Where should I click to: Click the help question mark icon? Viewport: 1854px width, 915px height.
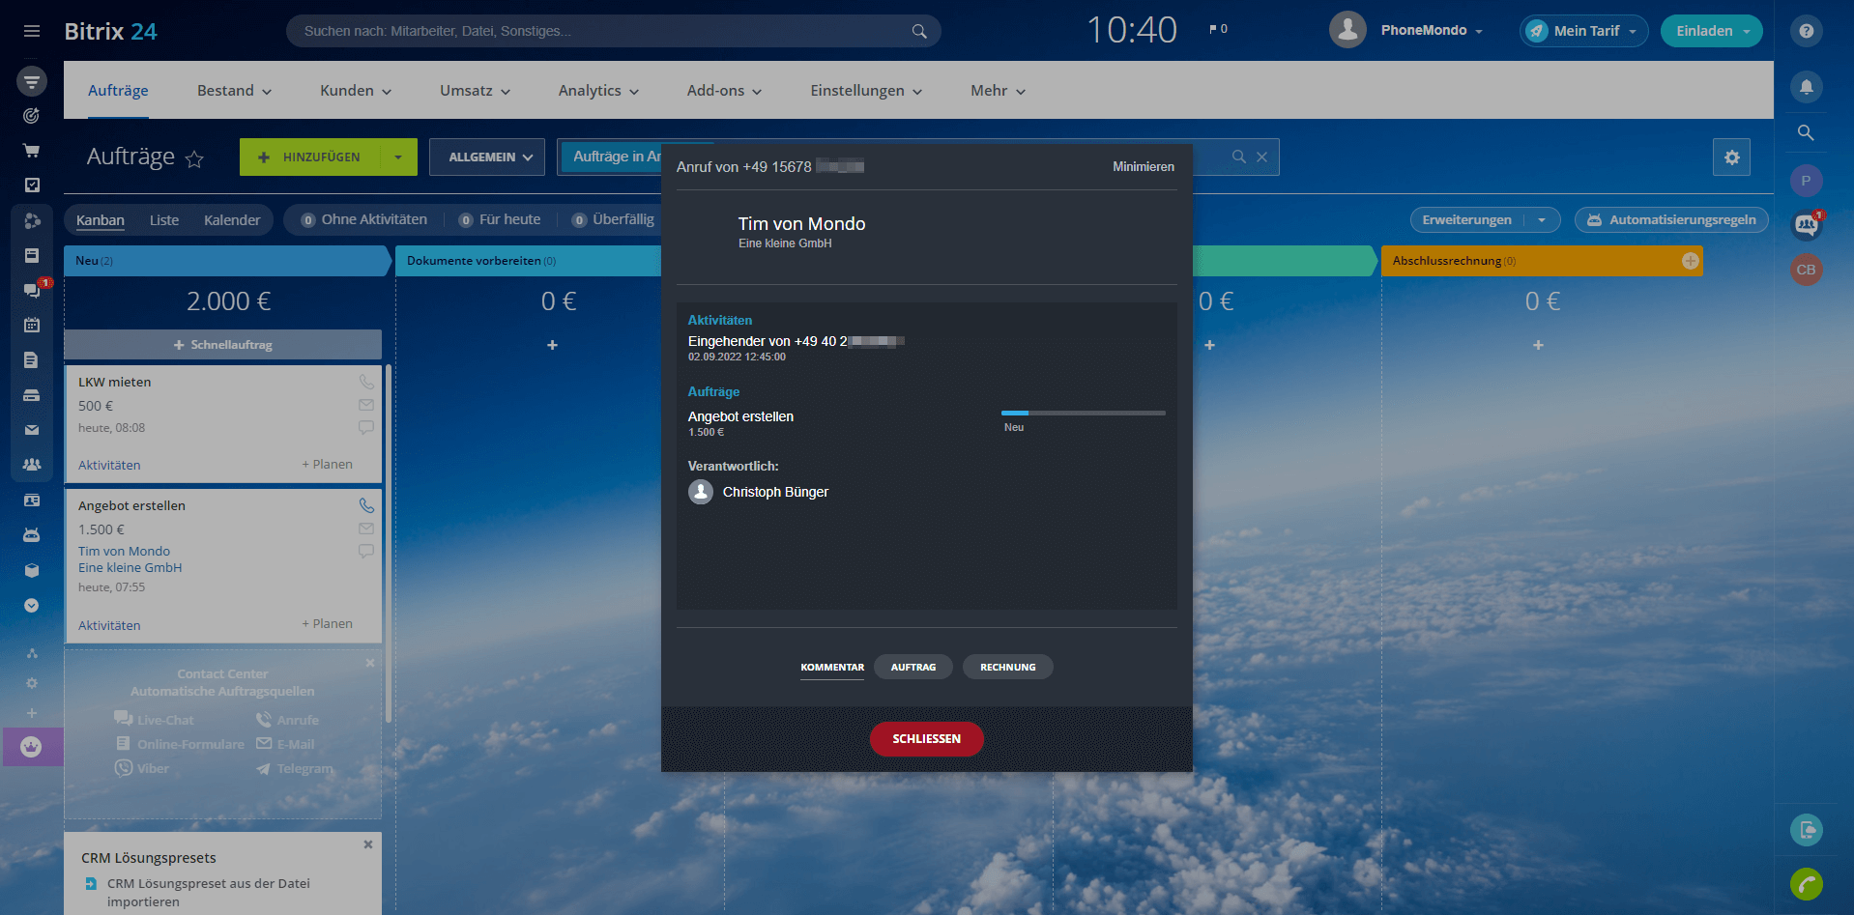1806,31
